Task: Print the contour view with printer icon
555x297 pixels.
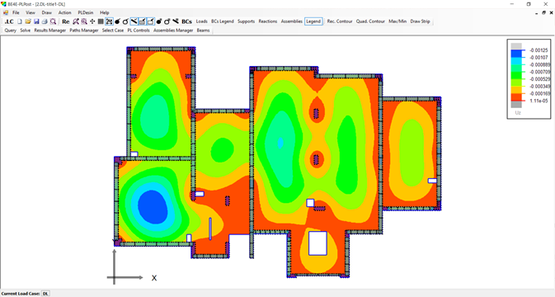Action: (45, 21)
